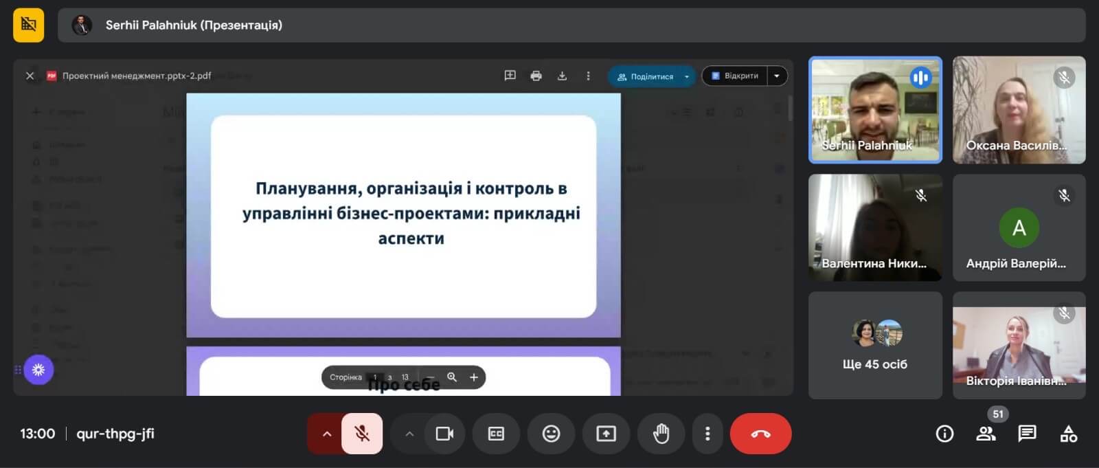Open the emoji reactions button
The width and height of the screenshot is (1099, 468).
point(551,434)
